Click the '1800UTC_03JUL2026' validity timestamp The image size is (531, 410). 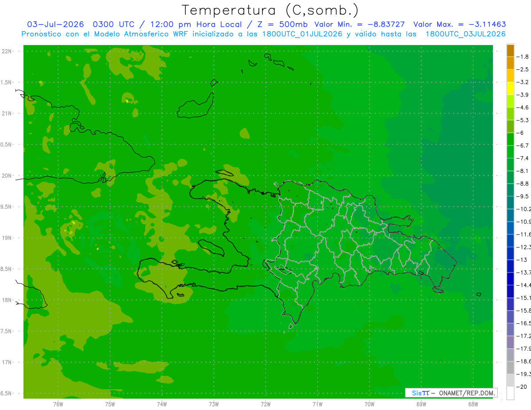coord(465,34)
